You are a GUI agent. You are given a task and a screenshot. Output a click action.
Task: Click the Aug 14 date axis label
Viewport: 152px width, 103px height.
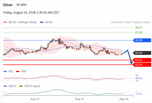pyautogui.click(x=124, y=99)
